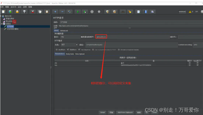
Task: Click the thread group gear icon in tree
Action: click(4, 24)
